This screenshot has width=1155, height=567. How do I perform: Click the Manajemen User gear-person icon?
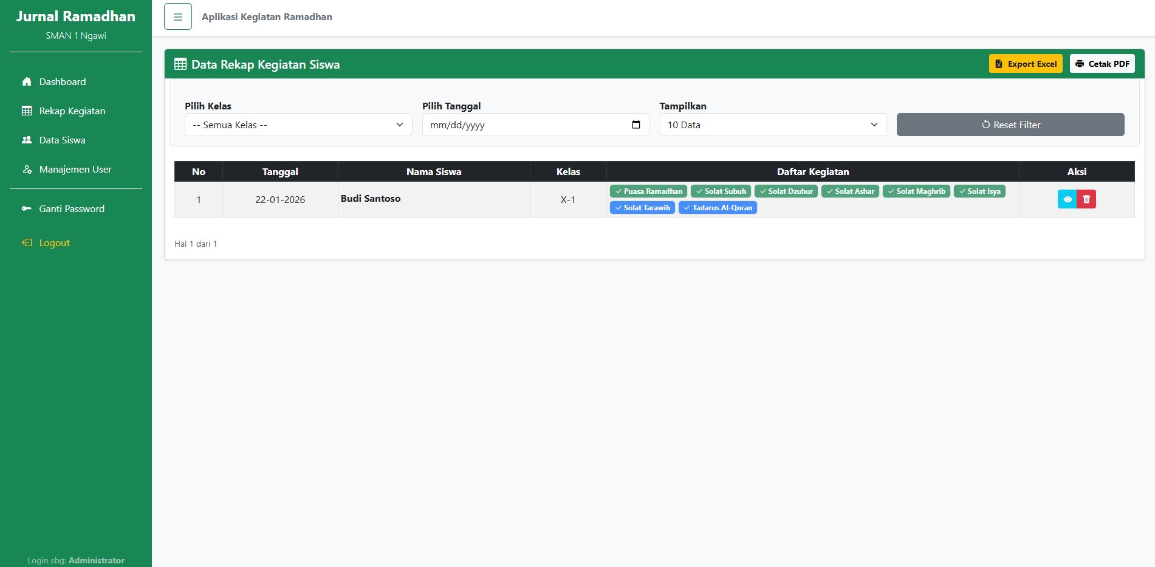click(27, 170)
